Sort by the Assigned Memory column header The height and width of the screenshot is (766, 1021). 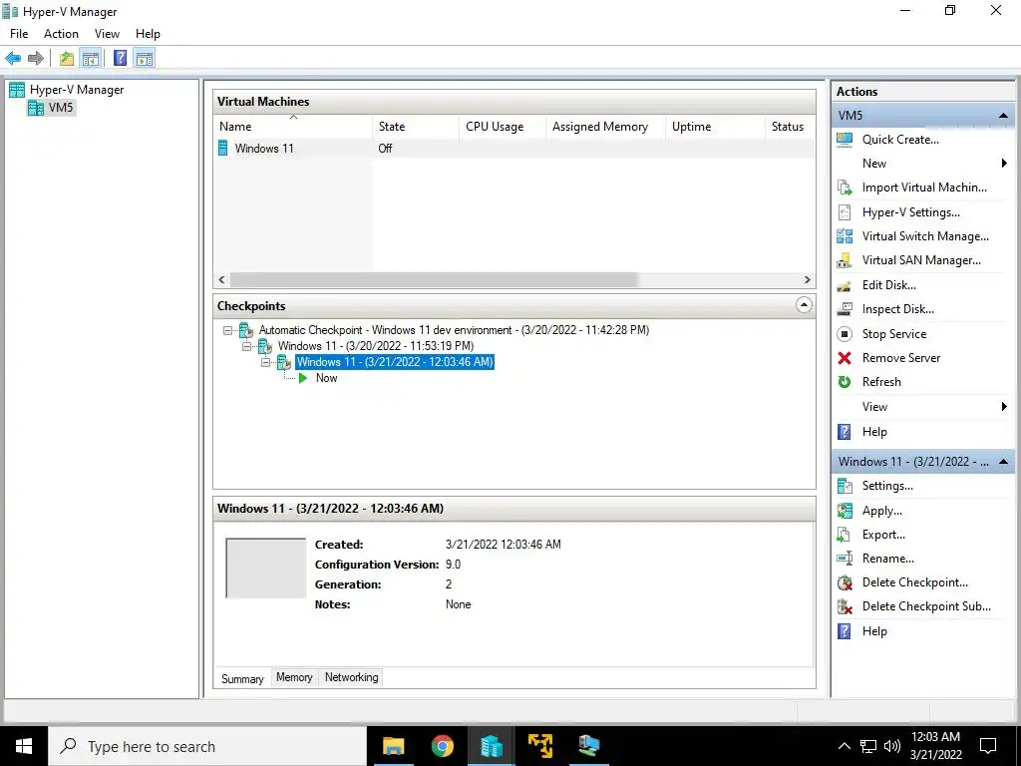(x=605, y=127)
